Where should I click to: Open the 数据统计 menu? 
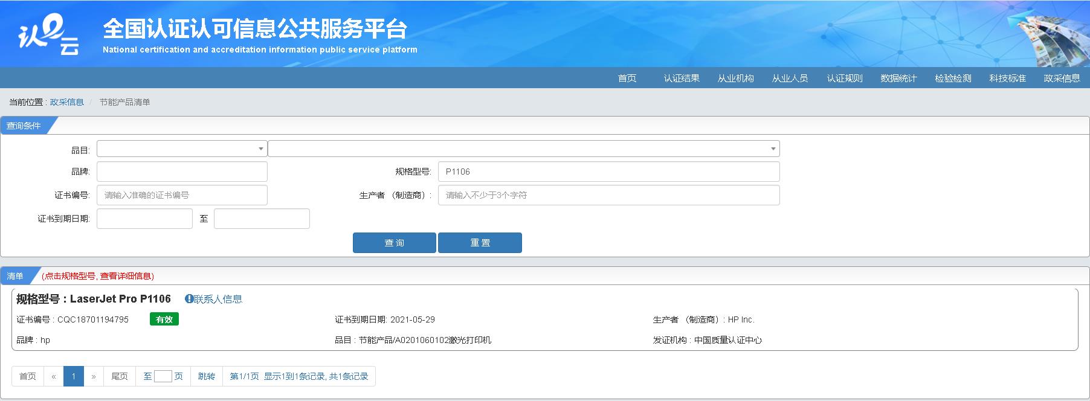[899, 79]
